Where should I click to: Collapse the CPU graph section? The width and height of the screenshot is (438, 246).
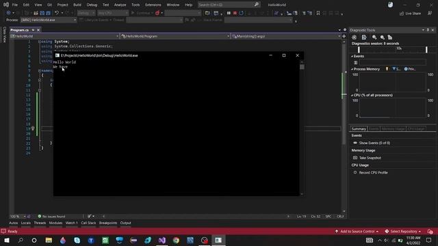click(x=352, y=95)
